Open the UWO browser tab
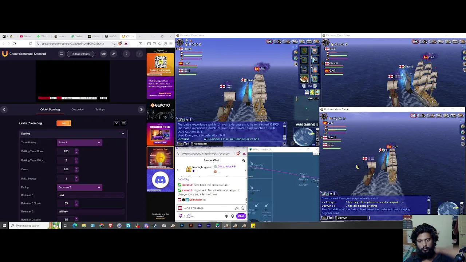This screenshot has width=466, height=262. click(111, 36)
